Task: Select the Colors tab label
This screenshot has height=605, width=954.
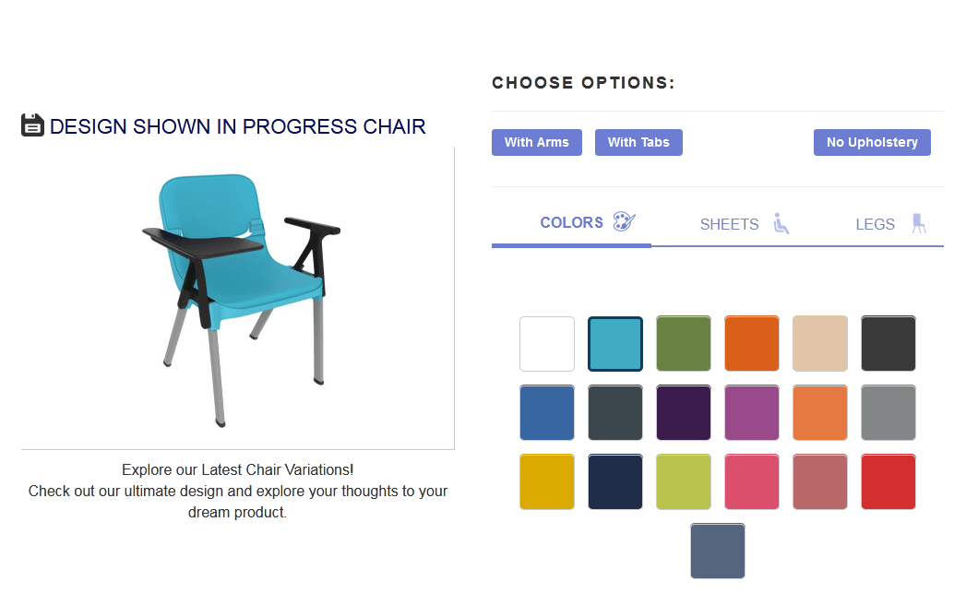Action: [571, 222]
